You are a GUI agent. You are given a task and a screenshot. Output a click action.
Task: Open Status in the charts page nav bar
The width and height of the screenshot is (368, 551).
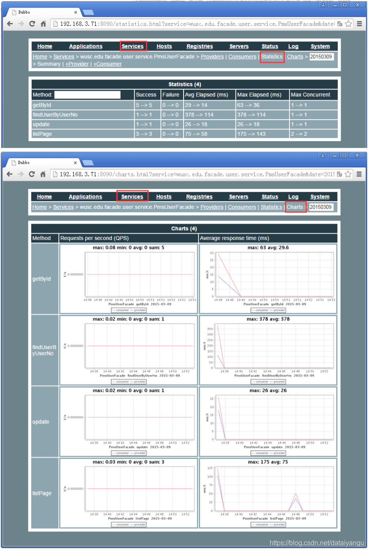click(x=270, y=197)
